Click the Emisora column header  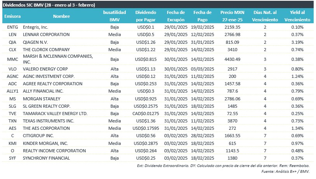pos(12,16)
